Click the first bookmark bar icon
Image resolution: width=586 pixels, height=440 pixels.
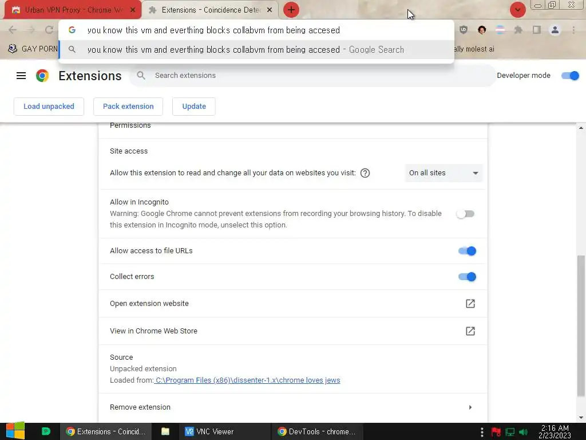click(x=13, y=49)
